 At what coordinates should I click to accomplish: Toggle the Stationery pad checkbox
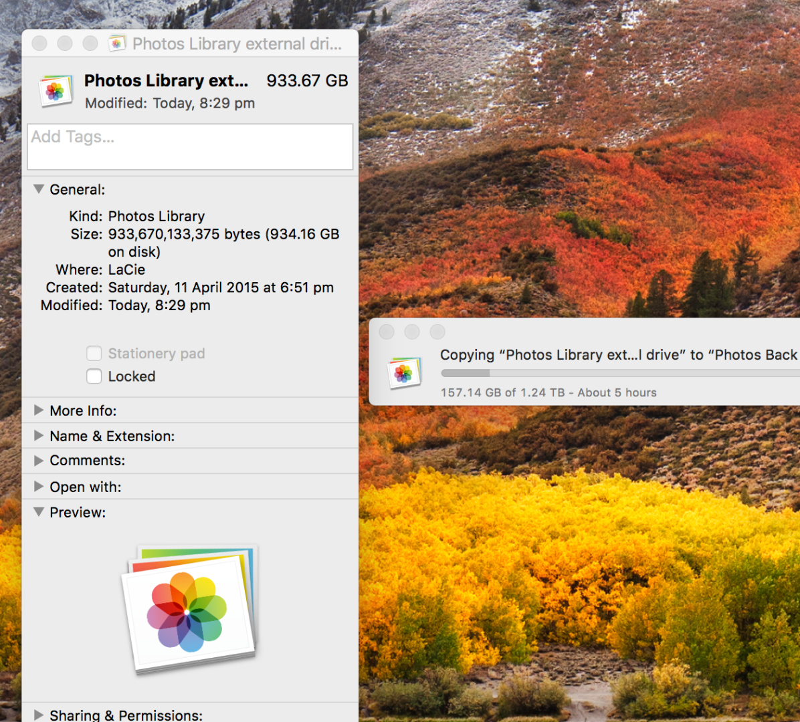click(94, 354)
